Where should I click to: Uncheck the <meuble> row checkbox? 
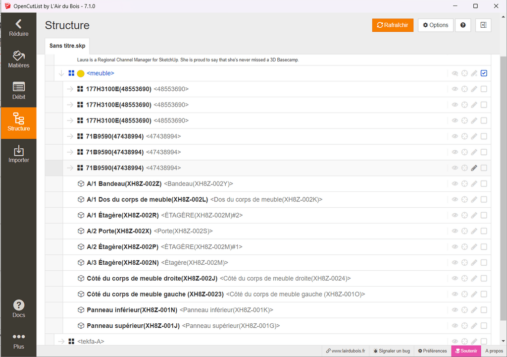click(x=484, y=73)
